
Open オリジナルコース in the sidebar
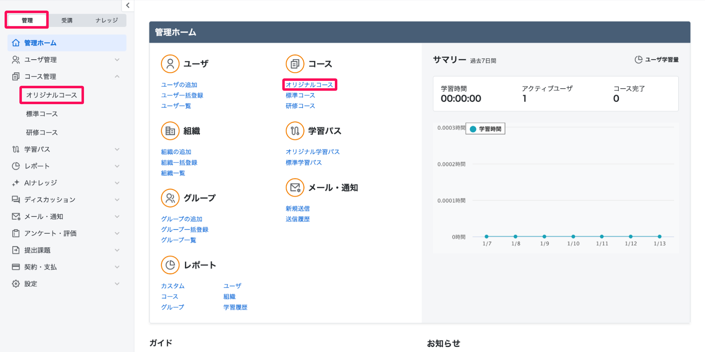pyautogui.click(x=52, y=95)
